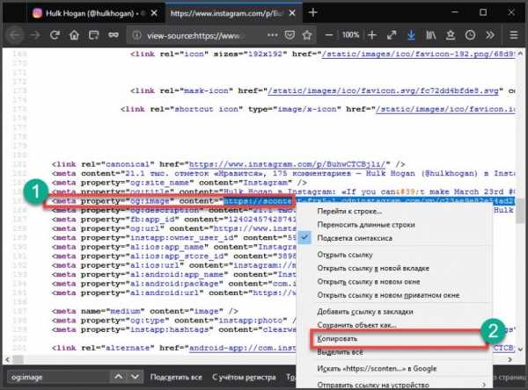Open favicon-192.png href link

418,54
